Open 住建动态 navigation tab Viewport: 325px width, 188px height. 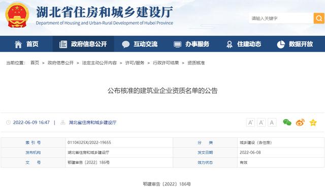[244, 44]
